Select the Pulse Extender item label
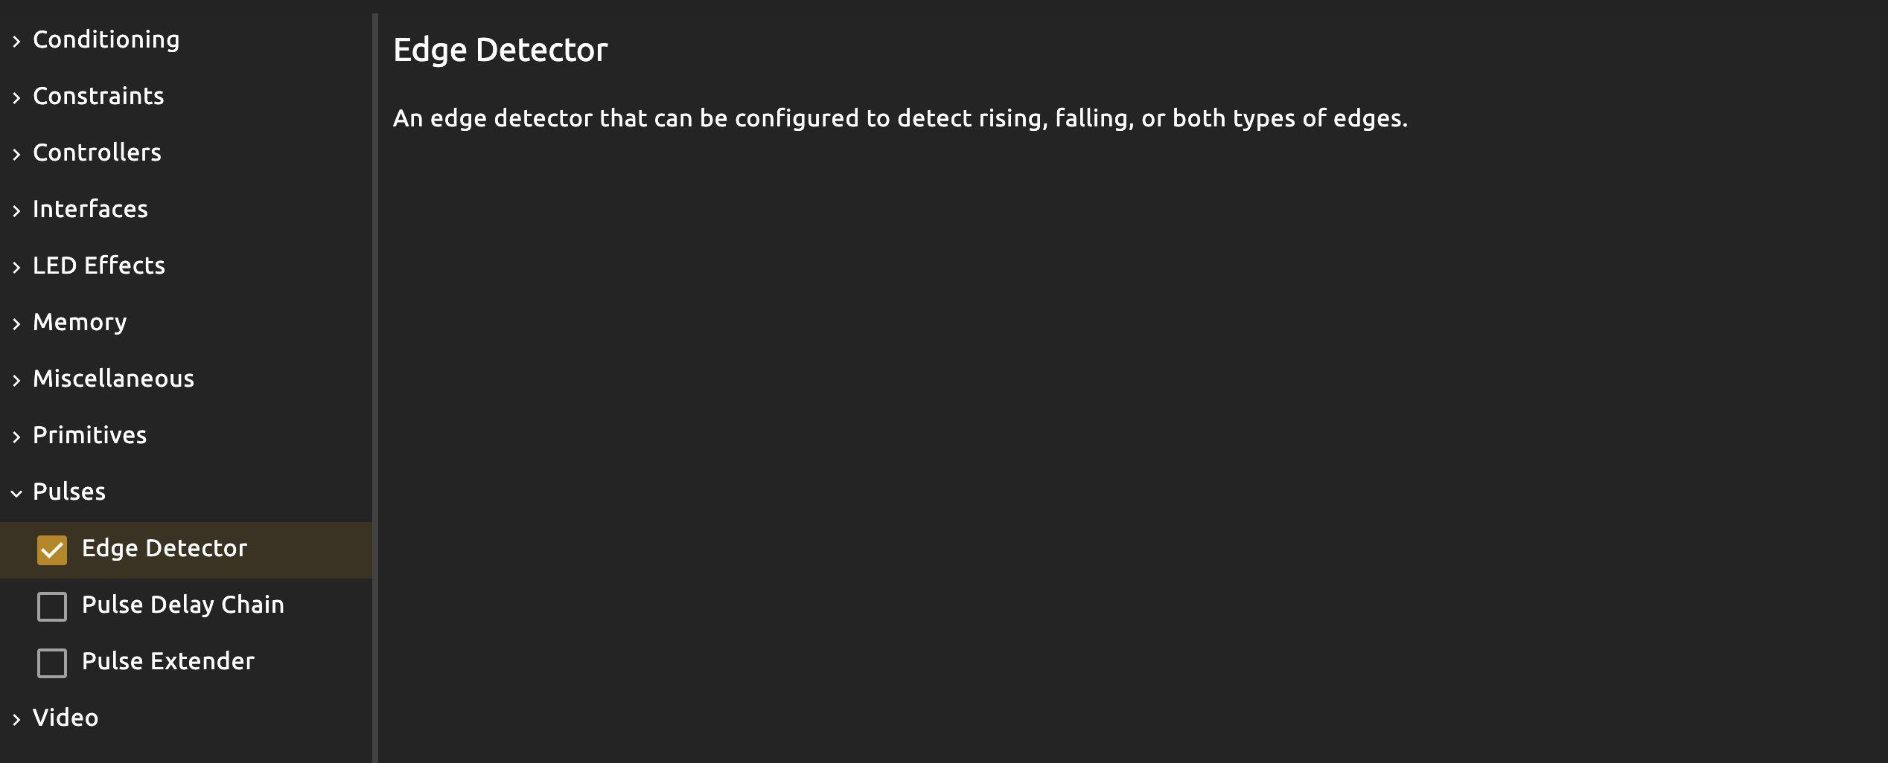 (x=168, y=662)
